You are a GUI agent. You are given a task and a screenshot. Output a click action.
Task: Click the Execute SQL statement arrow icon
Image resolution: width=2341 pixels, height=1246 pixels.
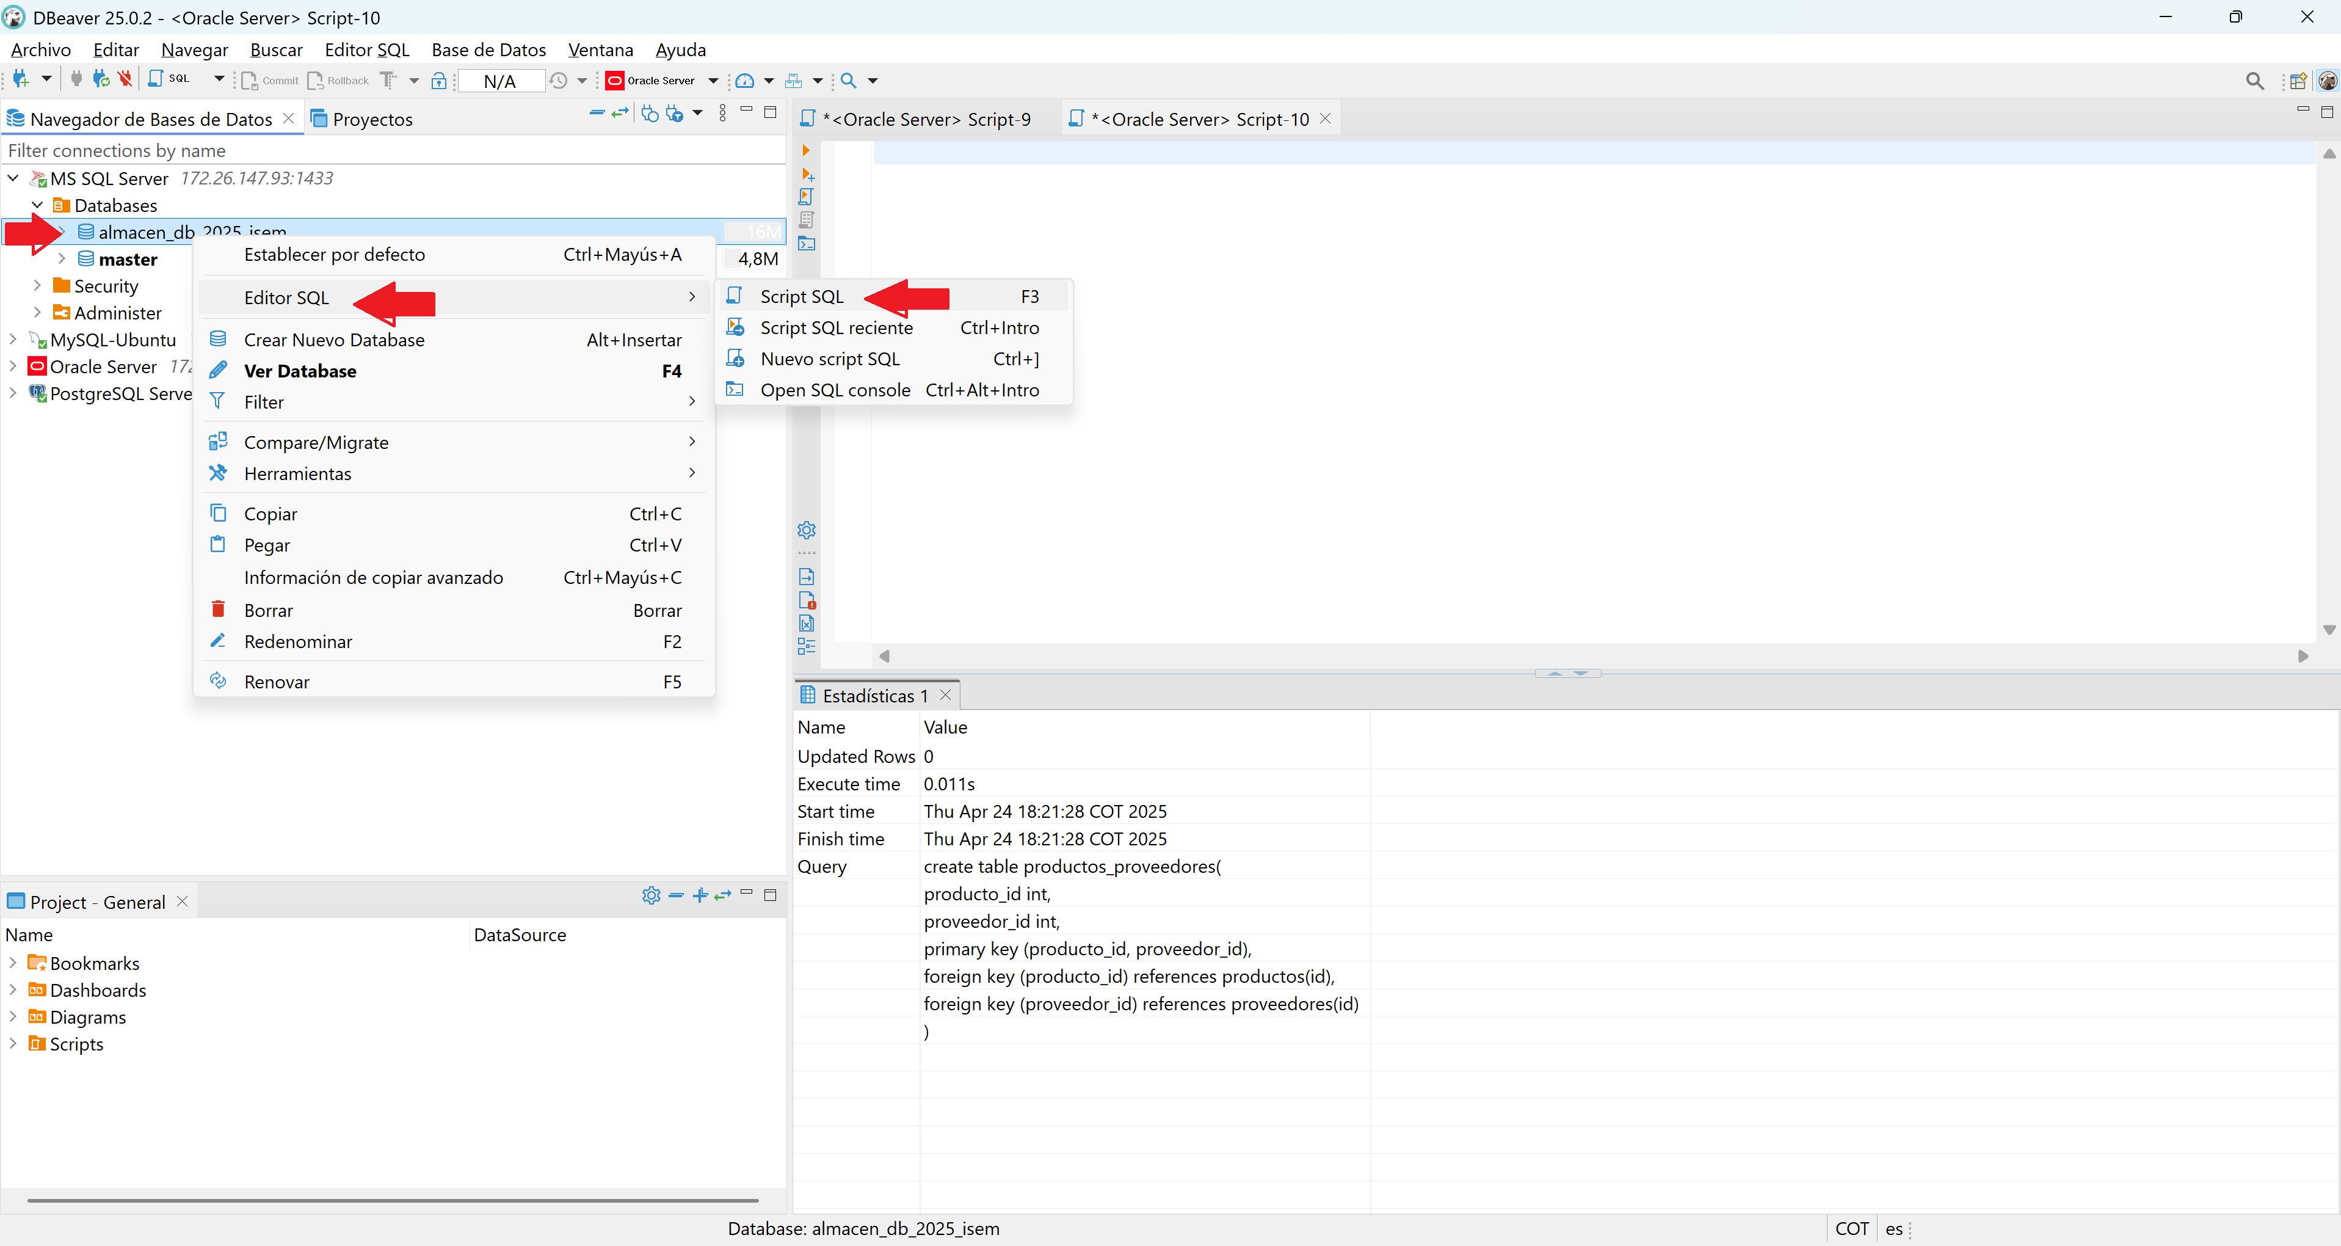(805, 151)
